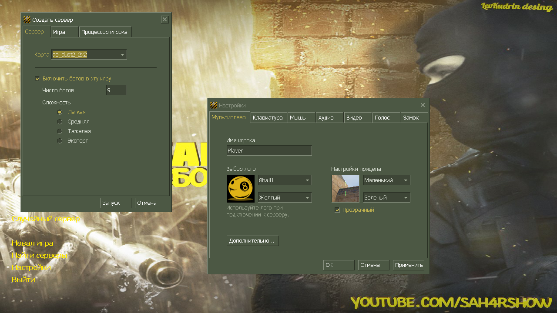Click the Дополнительно... button

(252, 241)
